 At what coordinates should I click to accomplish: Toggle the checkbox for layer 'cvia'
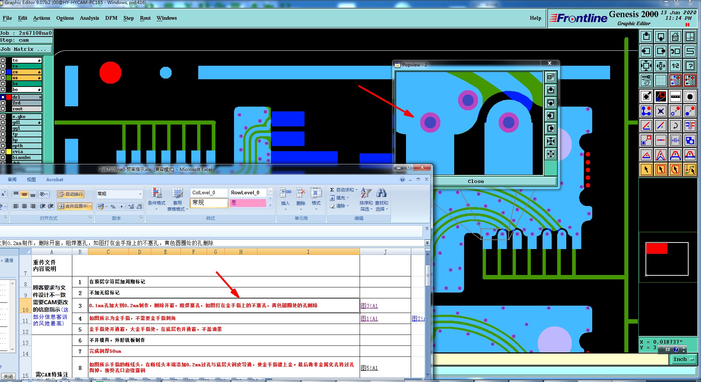click(x=3, y=152)
